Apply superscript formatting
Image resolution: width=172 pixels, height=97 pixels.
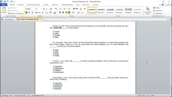pyautogui.click(x=42, y=13)
